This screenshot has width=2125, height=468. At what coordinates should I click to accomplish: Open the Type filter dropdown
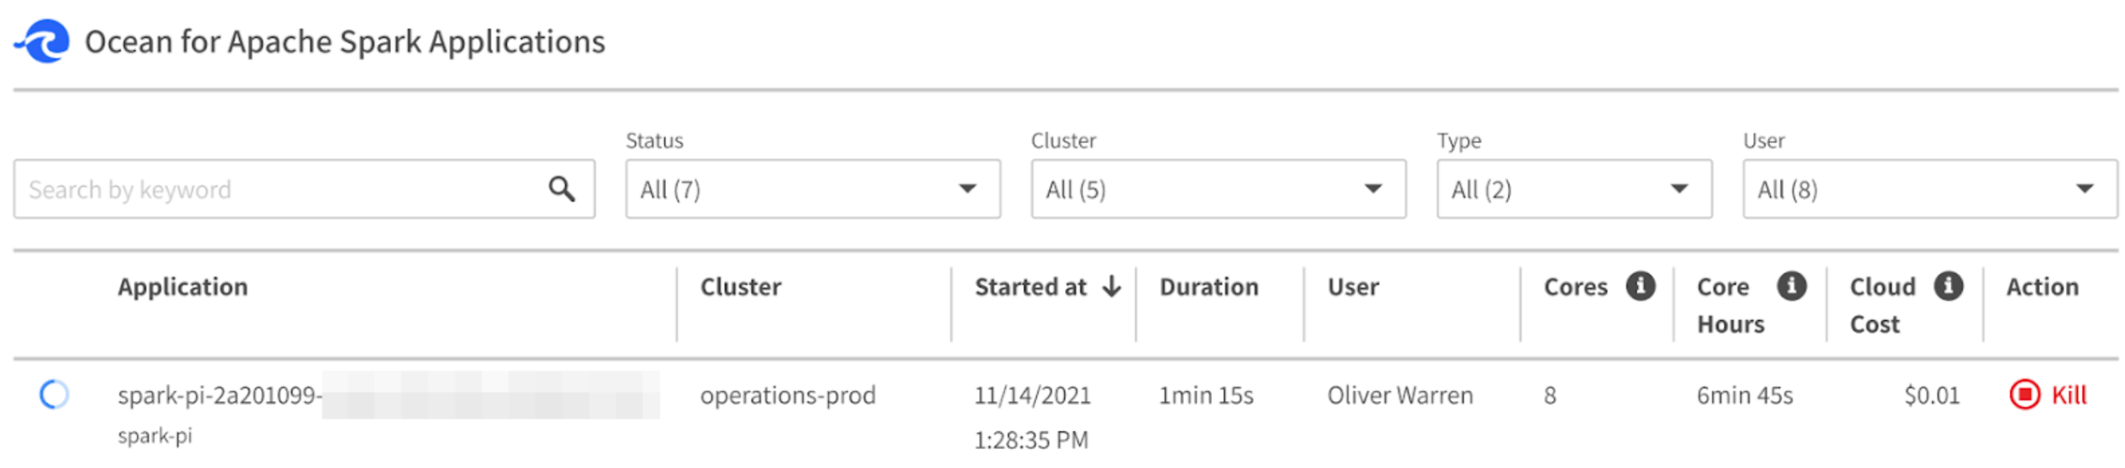click(x=1573, y=189)
